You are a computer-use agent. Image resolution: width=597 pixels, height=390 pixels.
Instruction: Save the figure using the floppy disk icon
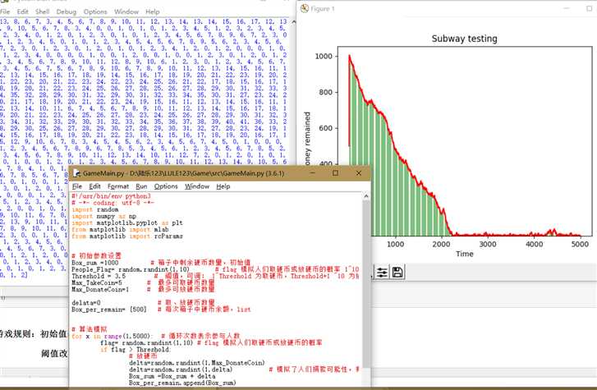point(397,273)
